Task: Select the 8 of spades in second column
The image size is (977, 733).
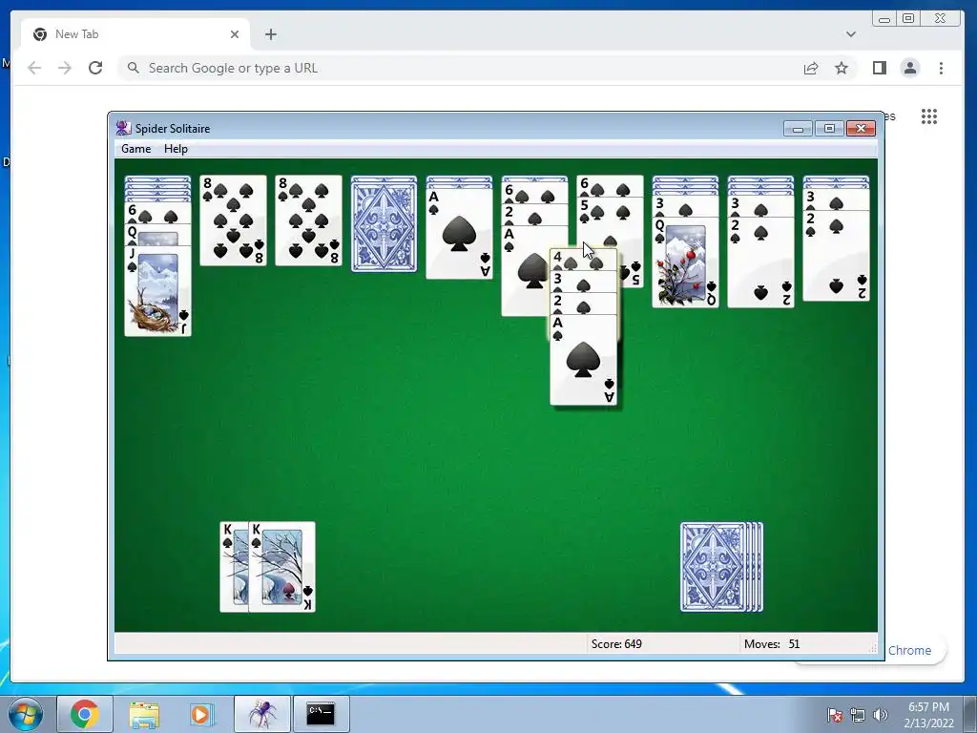Action: [x=233, y=220]
